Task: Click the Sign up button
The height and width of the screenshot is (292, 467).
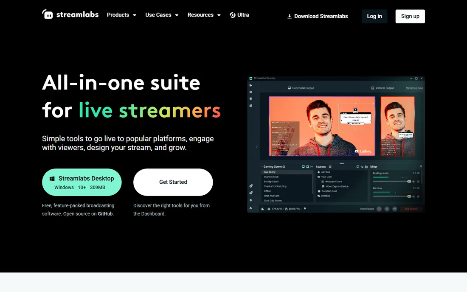Action: click(x=410, y=17)
